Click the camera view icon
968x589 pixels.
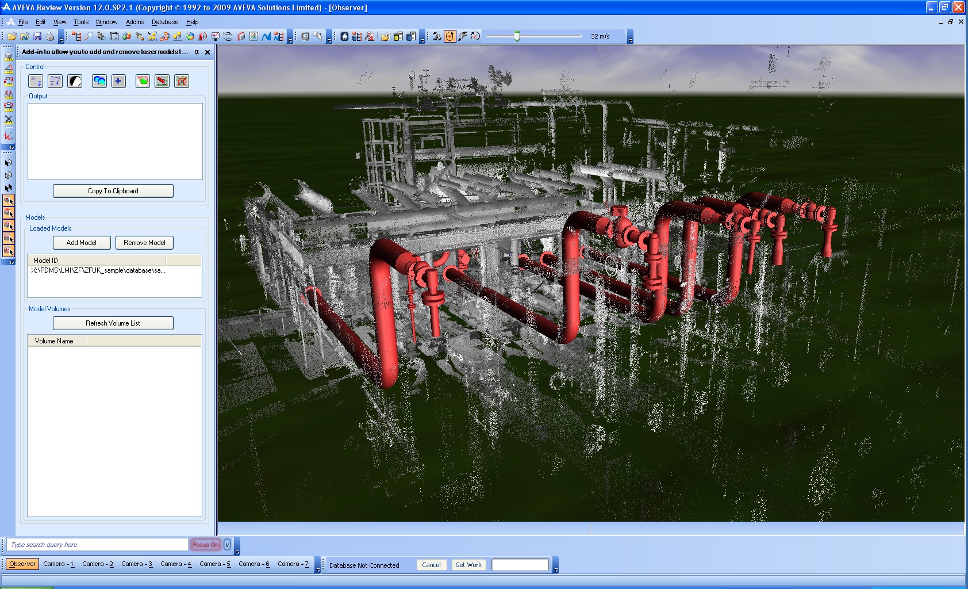[x=101, y=36]
